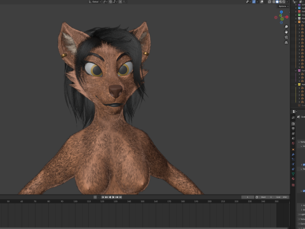Open the pivot point menu in viewport header

click(x=105, y=2)
